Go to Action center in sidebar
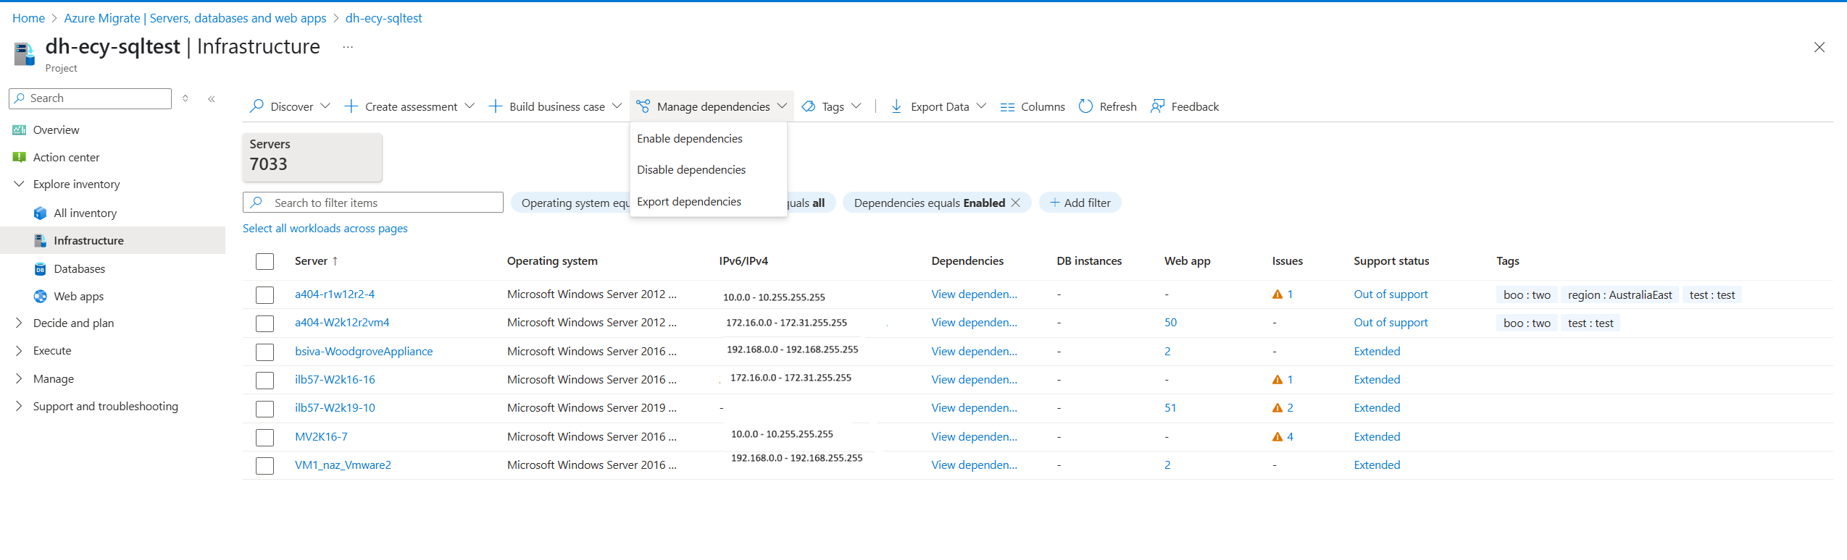The image size is (1847, 560). 67,158
